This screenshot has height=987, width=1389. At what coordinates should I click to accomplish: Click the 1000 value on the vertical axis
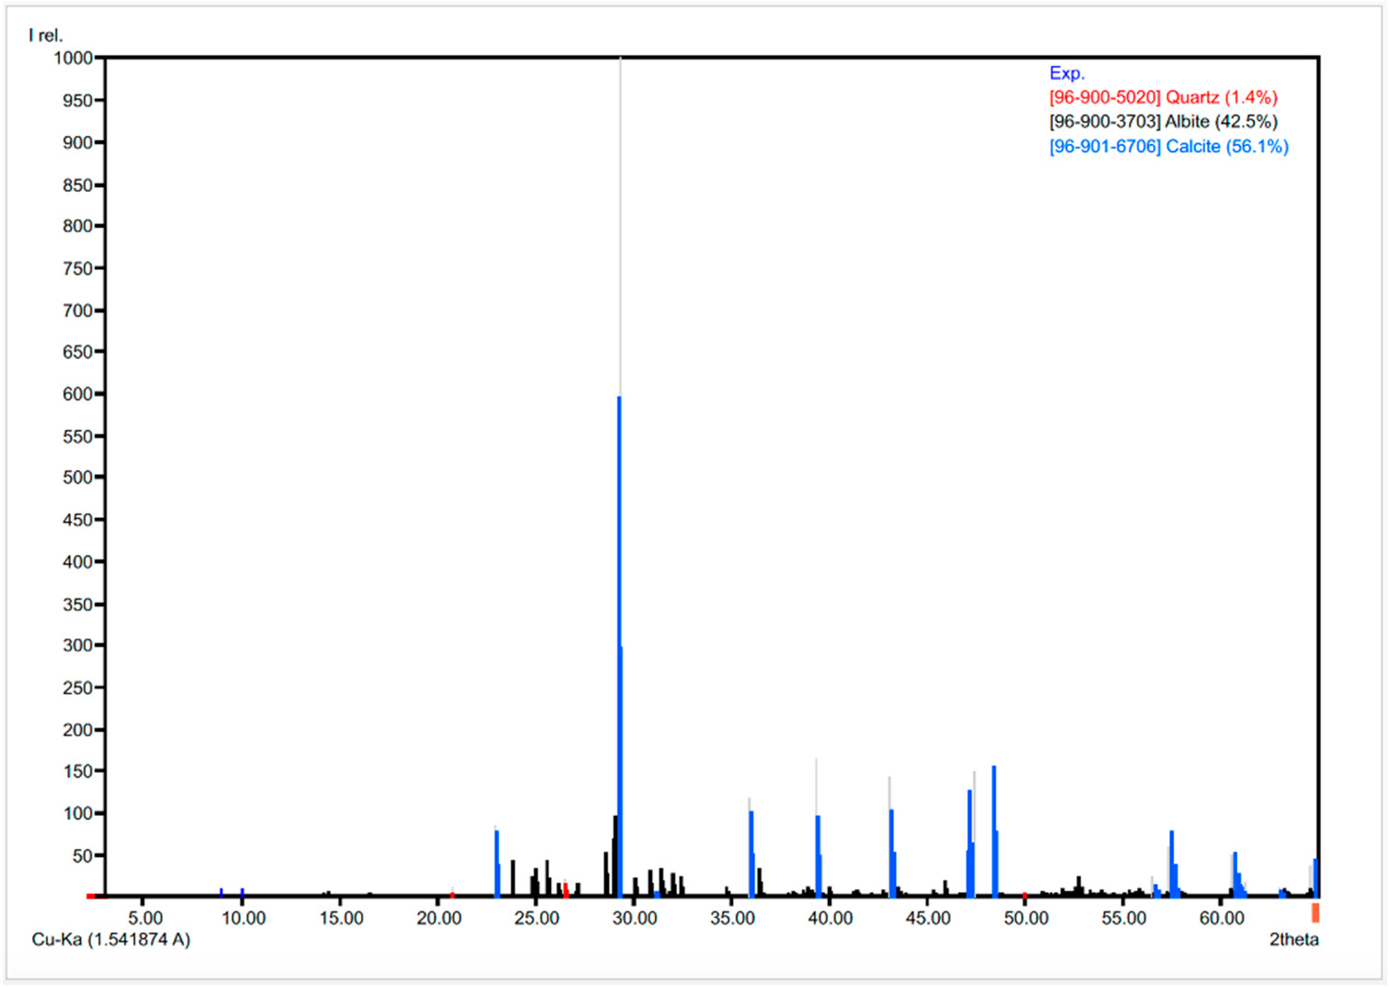coord(73,58)
